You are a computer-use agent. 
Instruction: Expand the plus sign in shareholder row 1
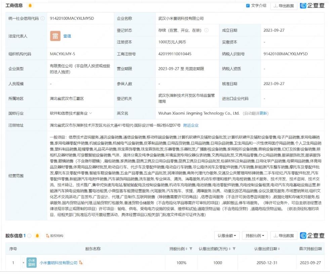[24, 263]
